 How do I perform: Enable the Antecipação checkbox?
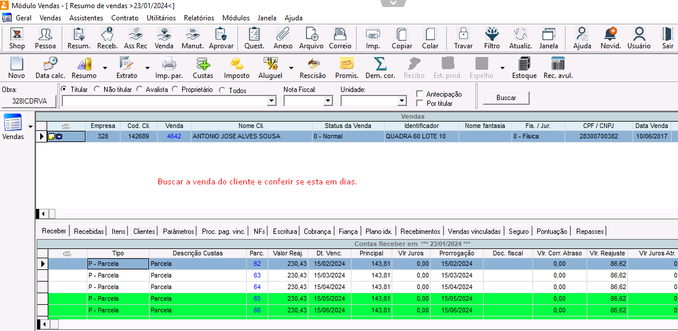(x=420, y=94)
